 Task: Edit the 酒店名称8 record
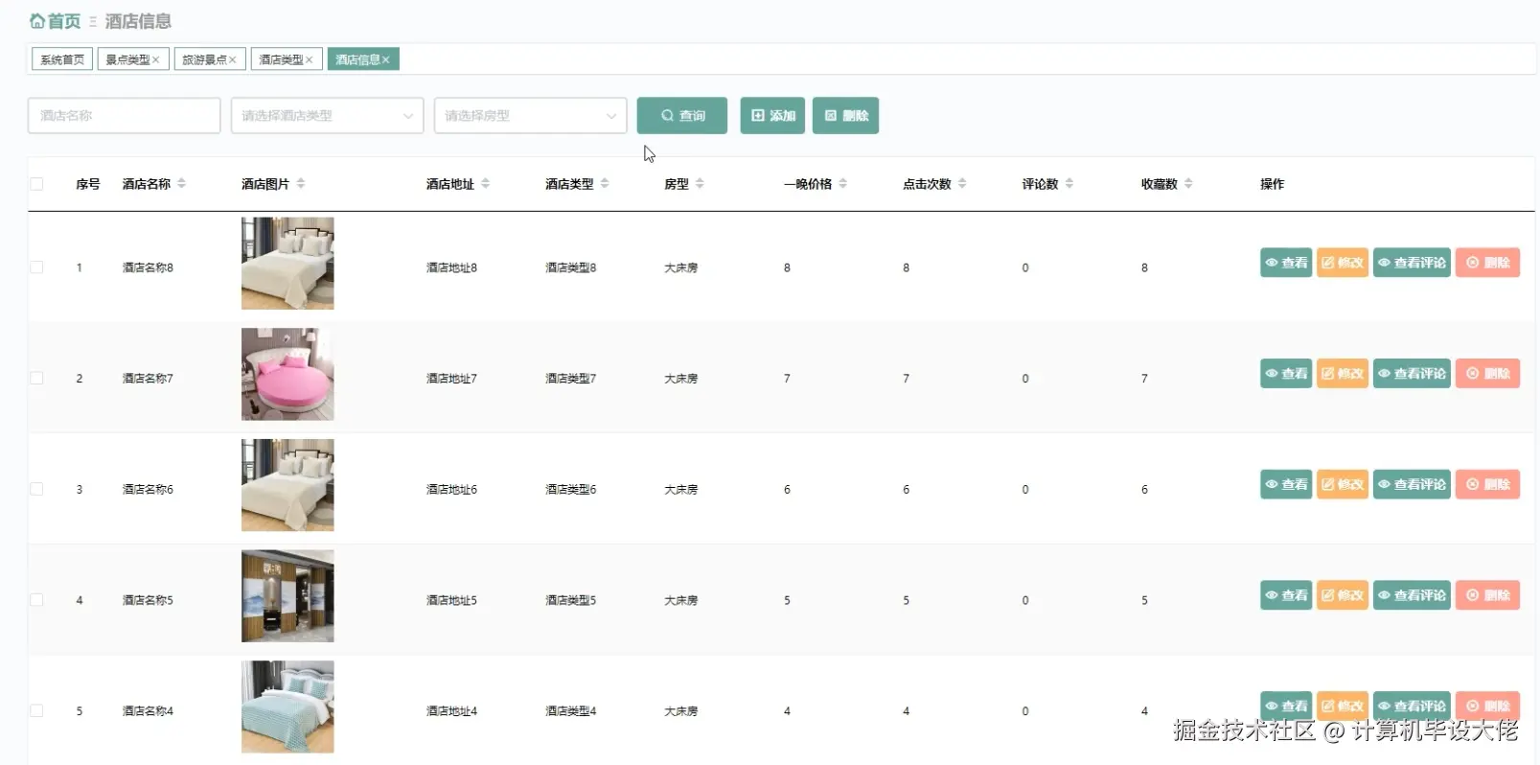pyautogui.click(x=1343, y=263)
